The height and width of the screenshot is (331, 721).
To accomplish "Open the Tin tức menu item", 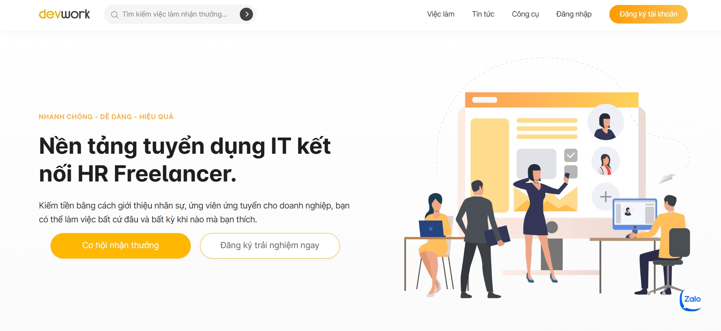I will pyautogui.click(x=483, y=14).
